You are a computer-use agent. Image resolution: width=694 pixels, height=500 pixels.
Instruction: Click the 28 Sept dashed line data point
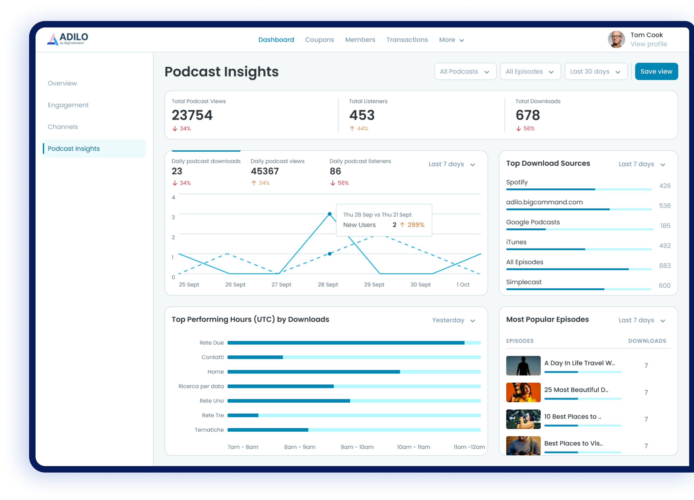(330, 254)
